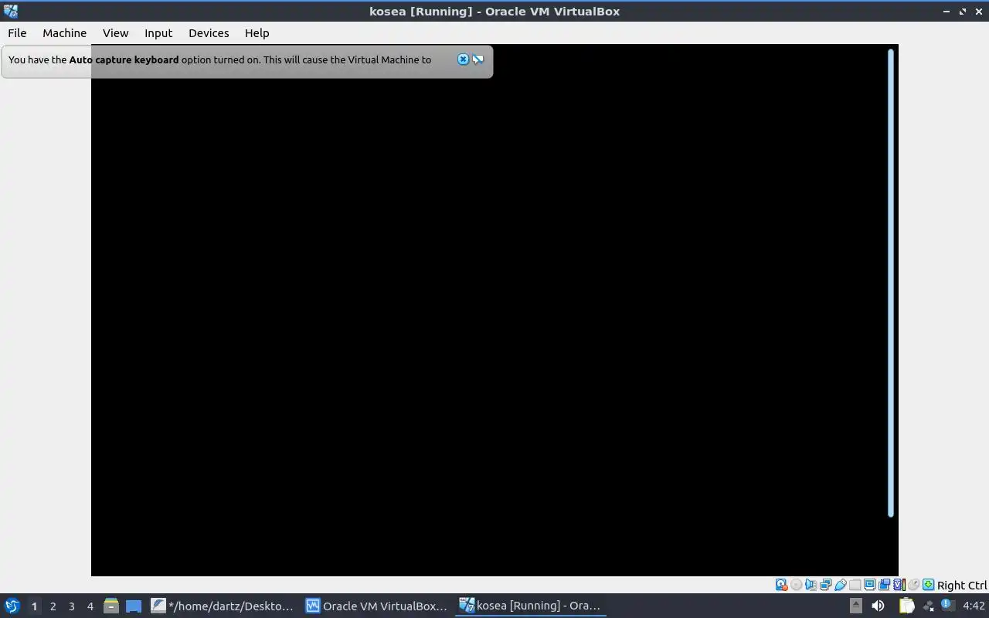Switch to workspace 2

tap(53, 606)
